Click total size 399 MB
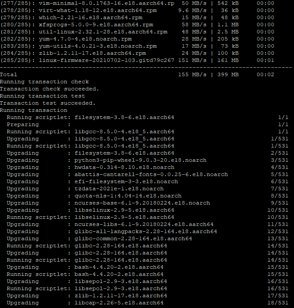 [x=228, y=74]
